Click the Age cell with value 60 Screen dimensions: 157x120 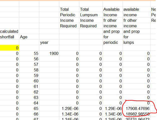[29, 81]
